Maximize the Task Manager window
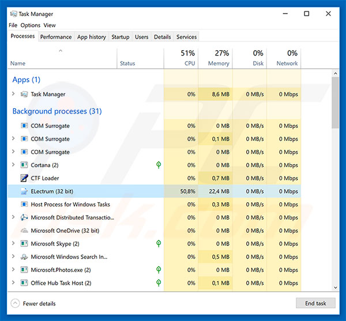Viewport: 346px width, 321px height. (307, 14)
